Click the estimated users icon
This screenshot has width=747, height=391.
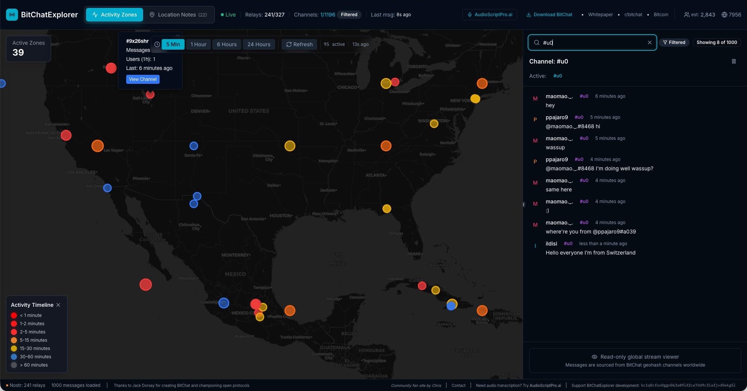click(687, 15)
